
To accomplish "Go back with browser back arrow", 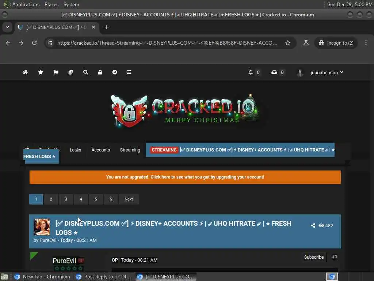I will click(8, 43).
